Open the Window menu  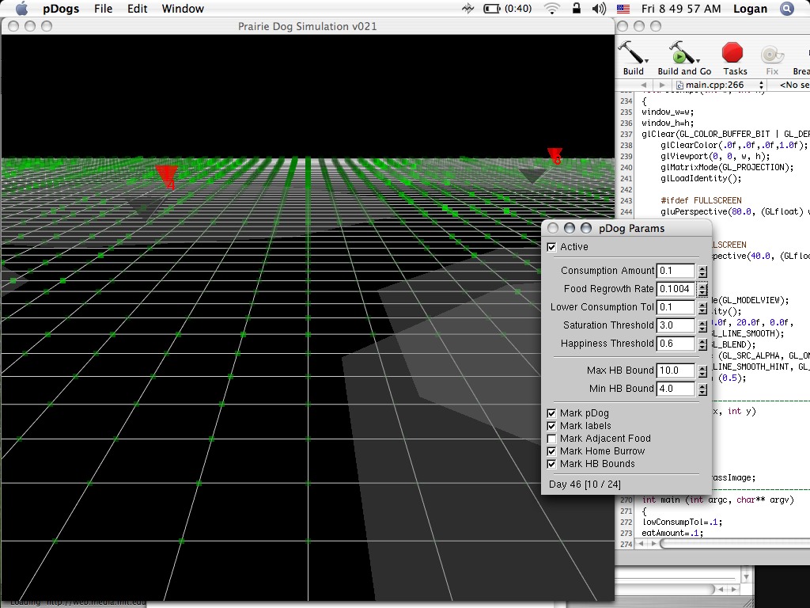point(182,9)
